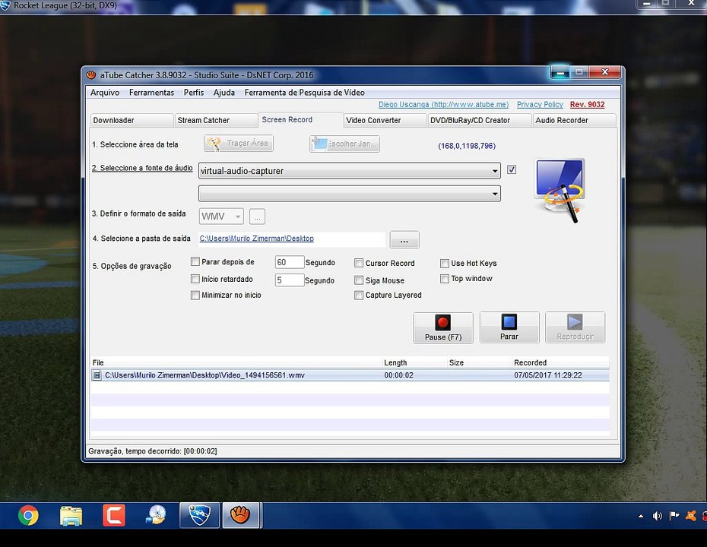The width and height of the screenshot is (707, 547).
Task: Click the stop-after seconds field showing 60
Action: click(x=290, y=262)
